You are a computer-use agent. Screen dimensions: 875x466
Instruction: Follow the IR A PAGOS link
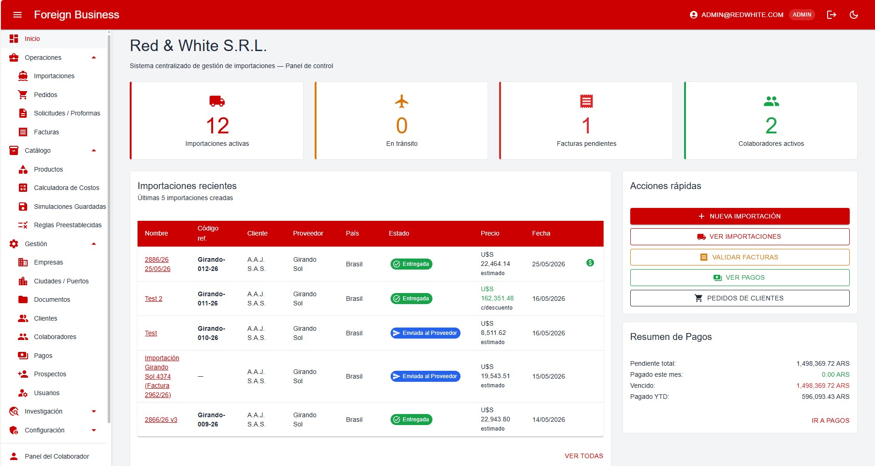coord(830,420)
